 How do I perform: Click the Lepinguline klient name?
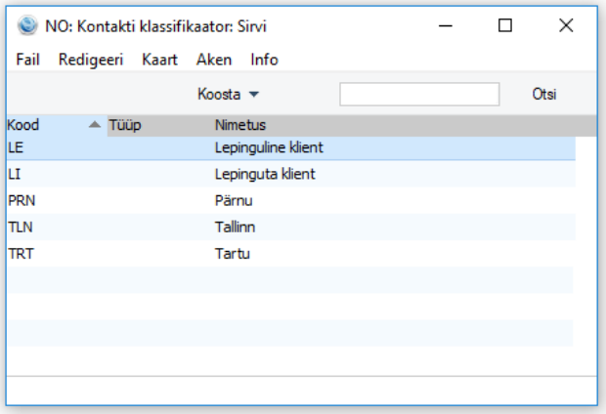(269, 147)
